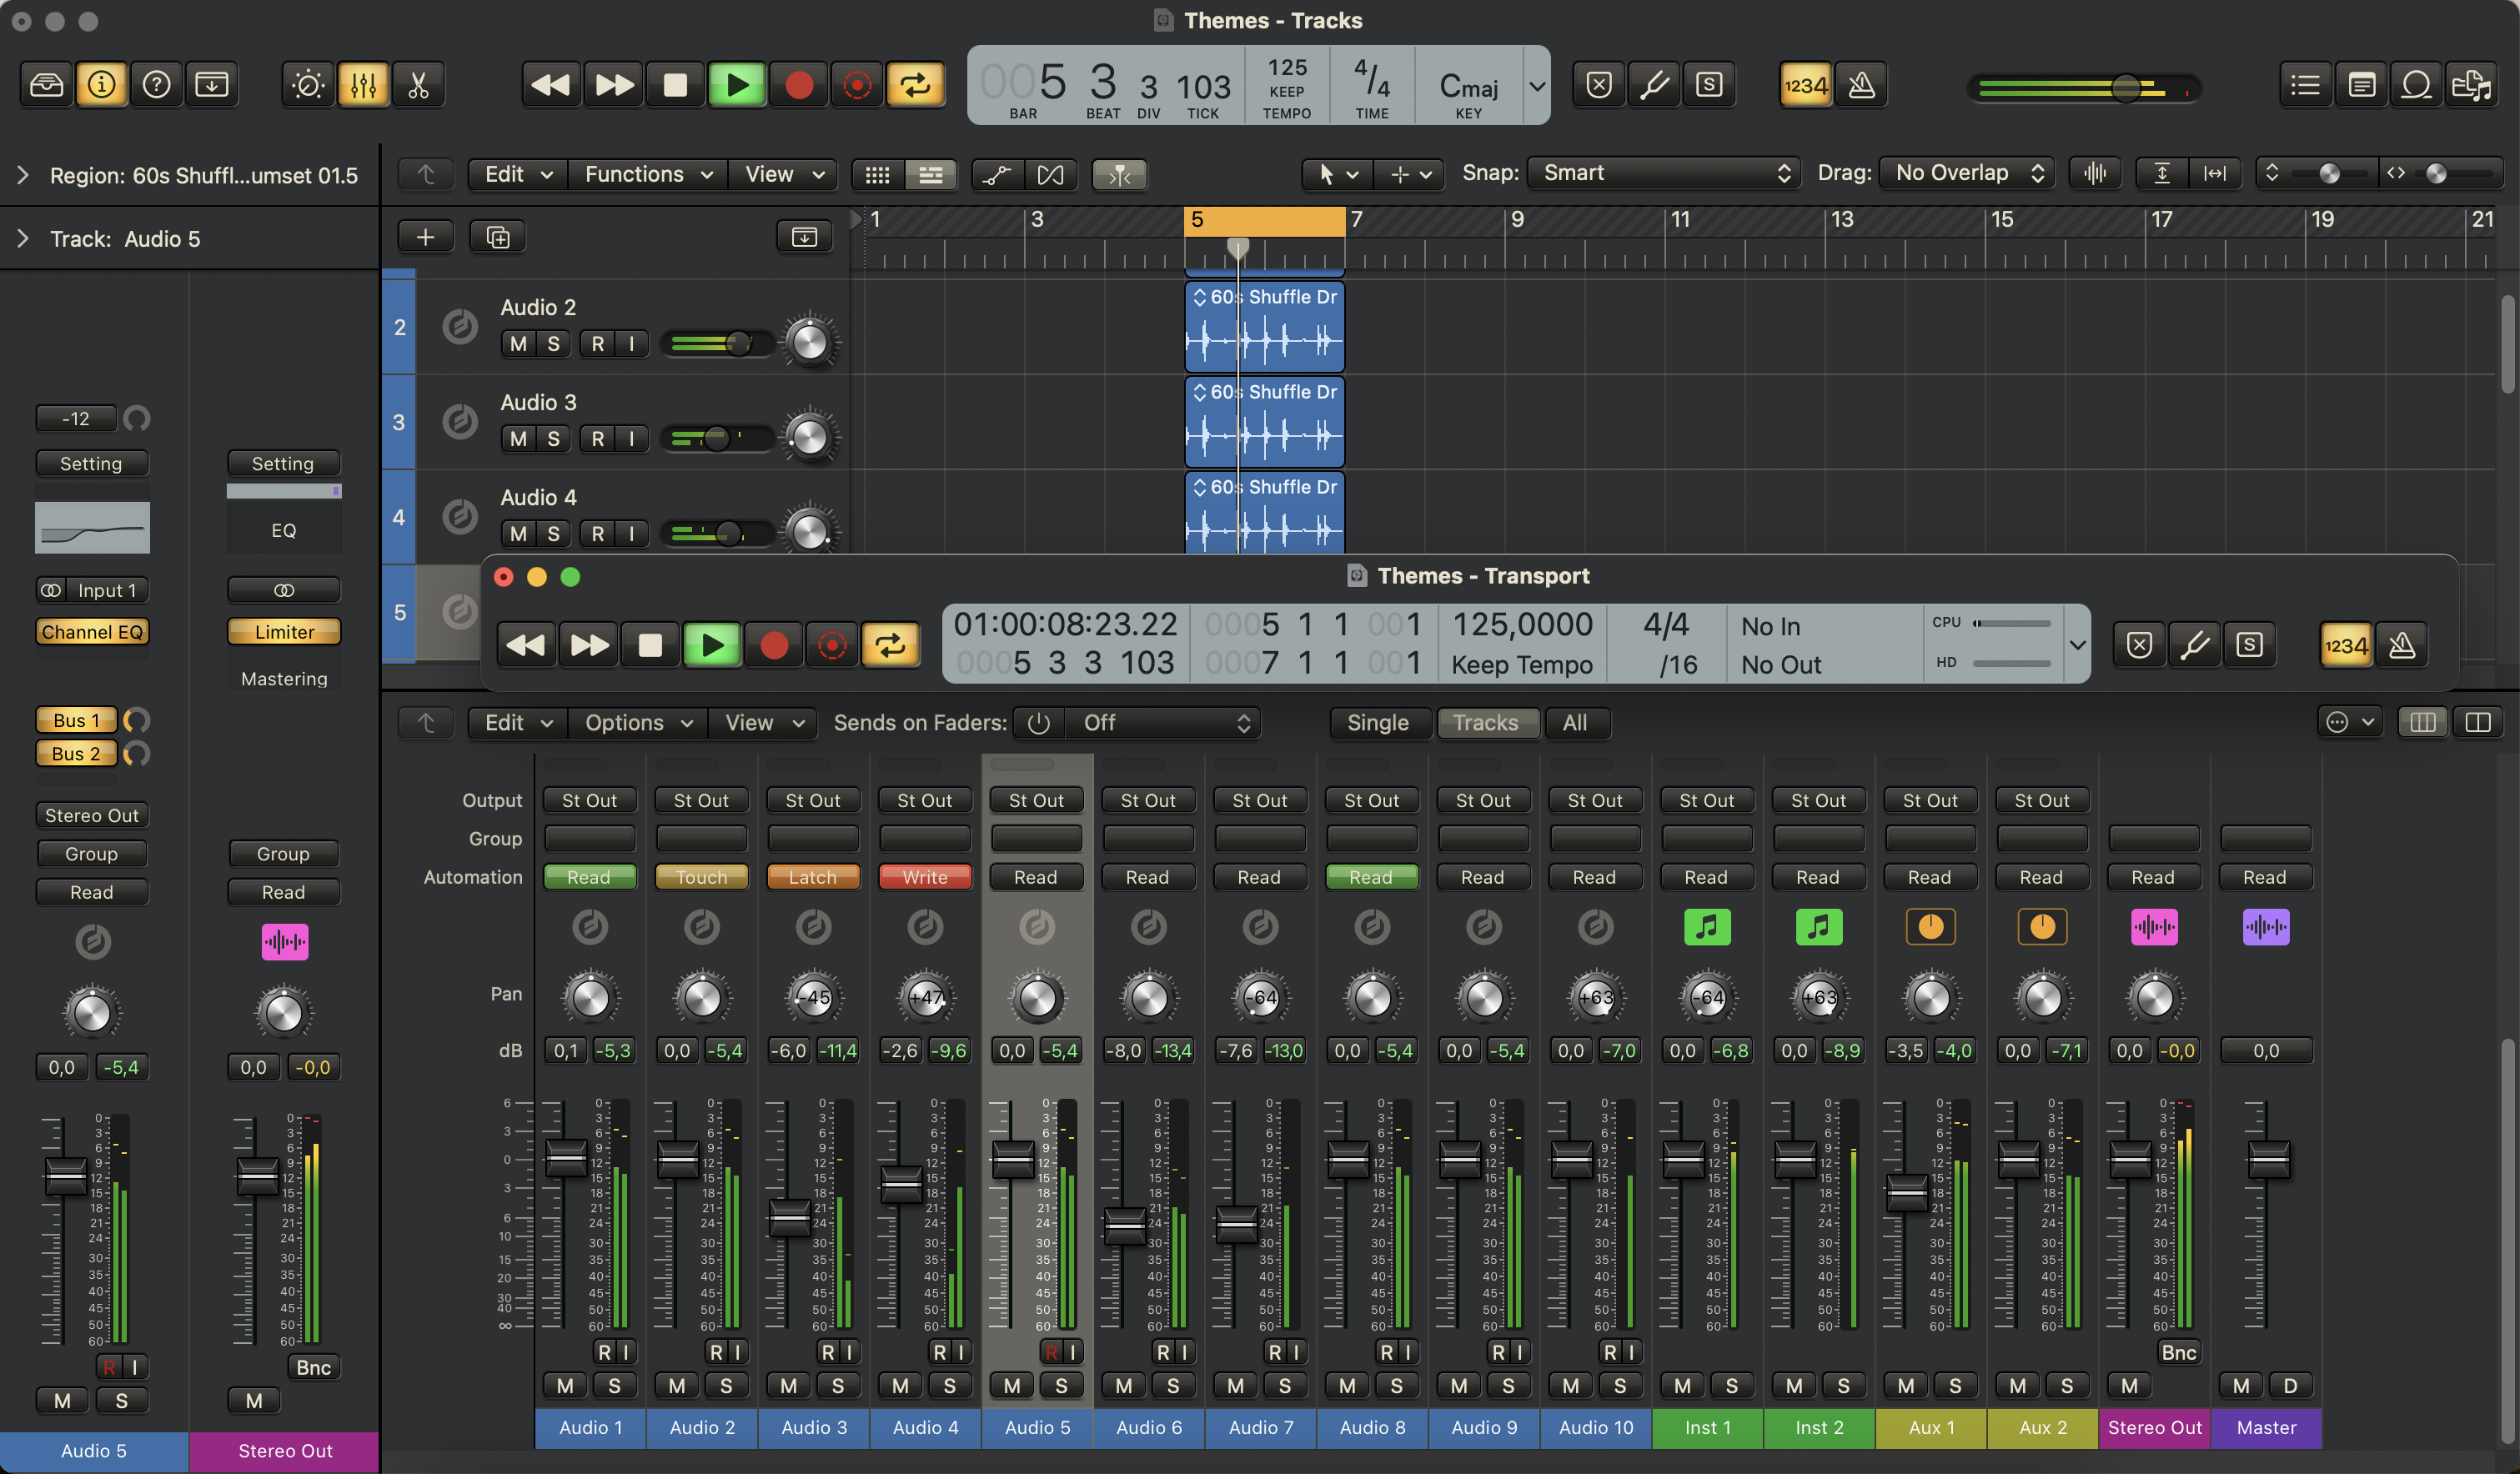Click Channel EQ plugin slot
2520x1474 pixels.
[x=92, y=632]
